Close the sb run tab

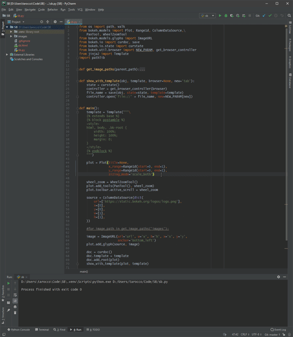pos(27,277)
